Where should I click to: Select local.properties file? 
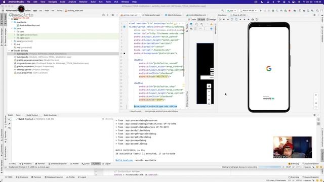[30, 73]
